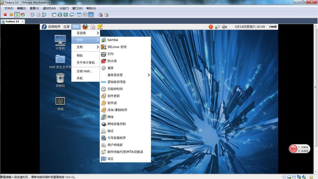Viewport: 318px width, 179px height.
Task: Expand the 文档 submenu
Action: pyautogui.click(x=86, y=47)
